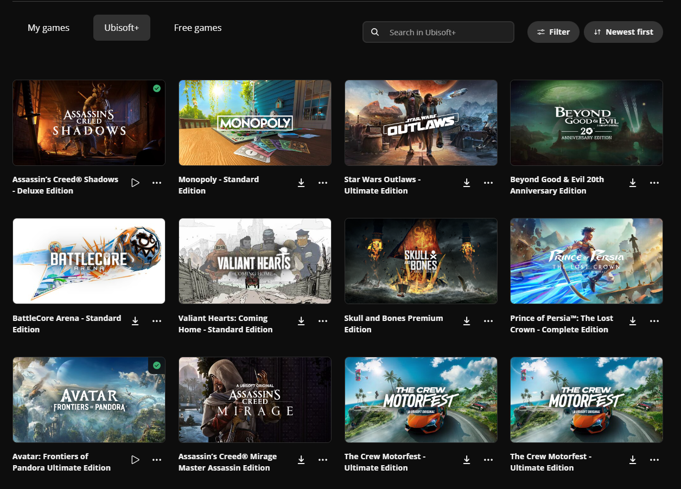This screenshot has width=681, height=489.
Task: Download Assassin's Creed Mirage Master Assassin Edition
Action: 301,460
